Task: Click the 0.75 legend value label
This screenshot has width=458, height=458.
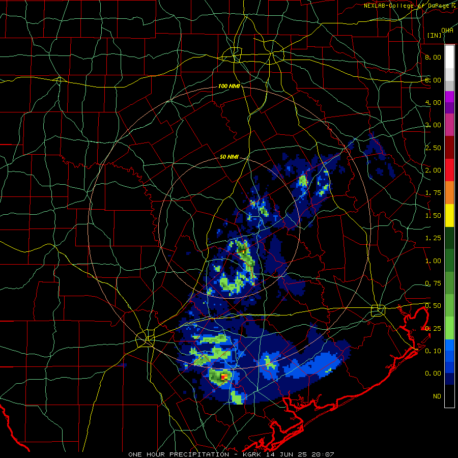Action: point(433,283)
